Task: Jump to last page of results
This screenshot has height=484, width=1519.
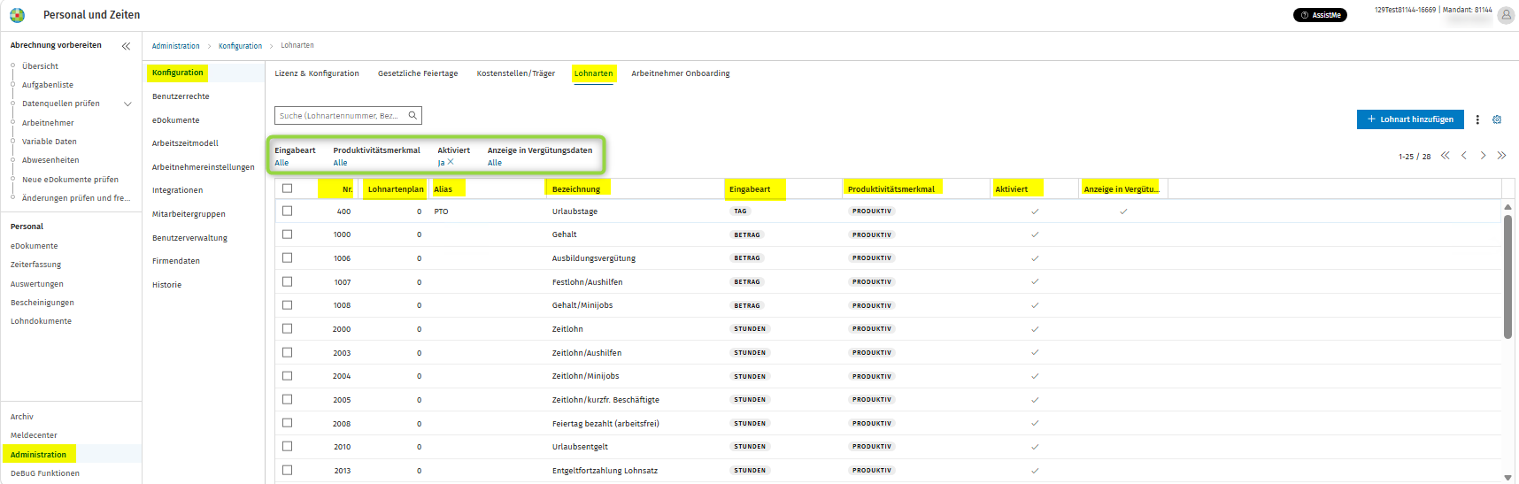Action: (1501, 156)
